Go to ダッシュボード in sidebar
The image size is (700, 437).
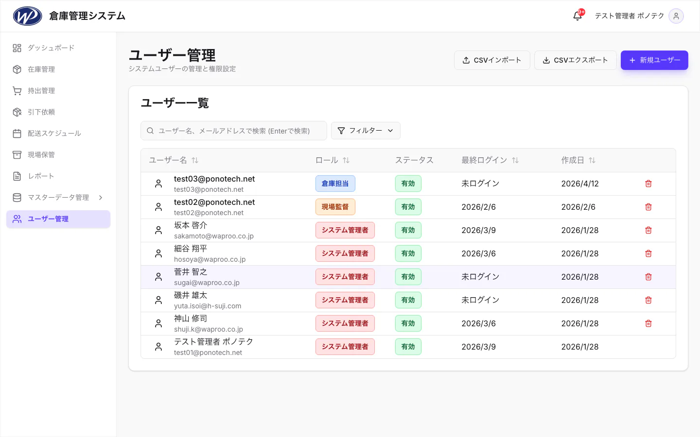(x=58, y=48)
